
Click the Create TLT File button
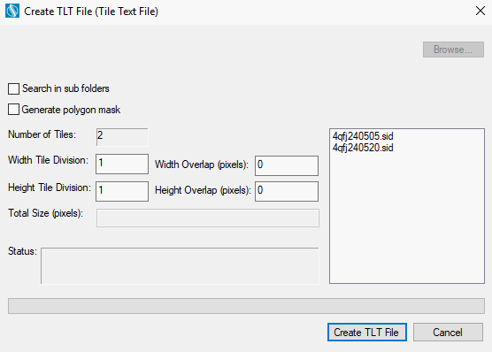(367, 332)
